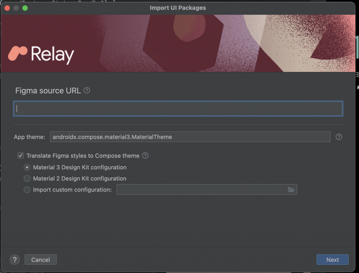Open dialog help with the bottom-left question mark
Screen dimensions: 359x273
(15, 260)
